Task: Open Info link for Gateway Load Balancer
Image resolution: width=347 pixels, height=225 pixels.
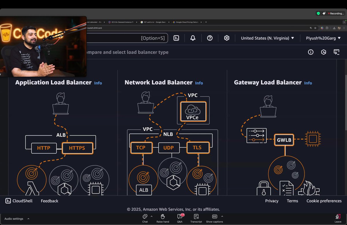Action: tap(308, 83)
